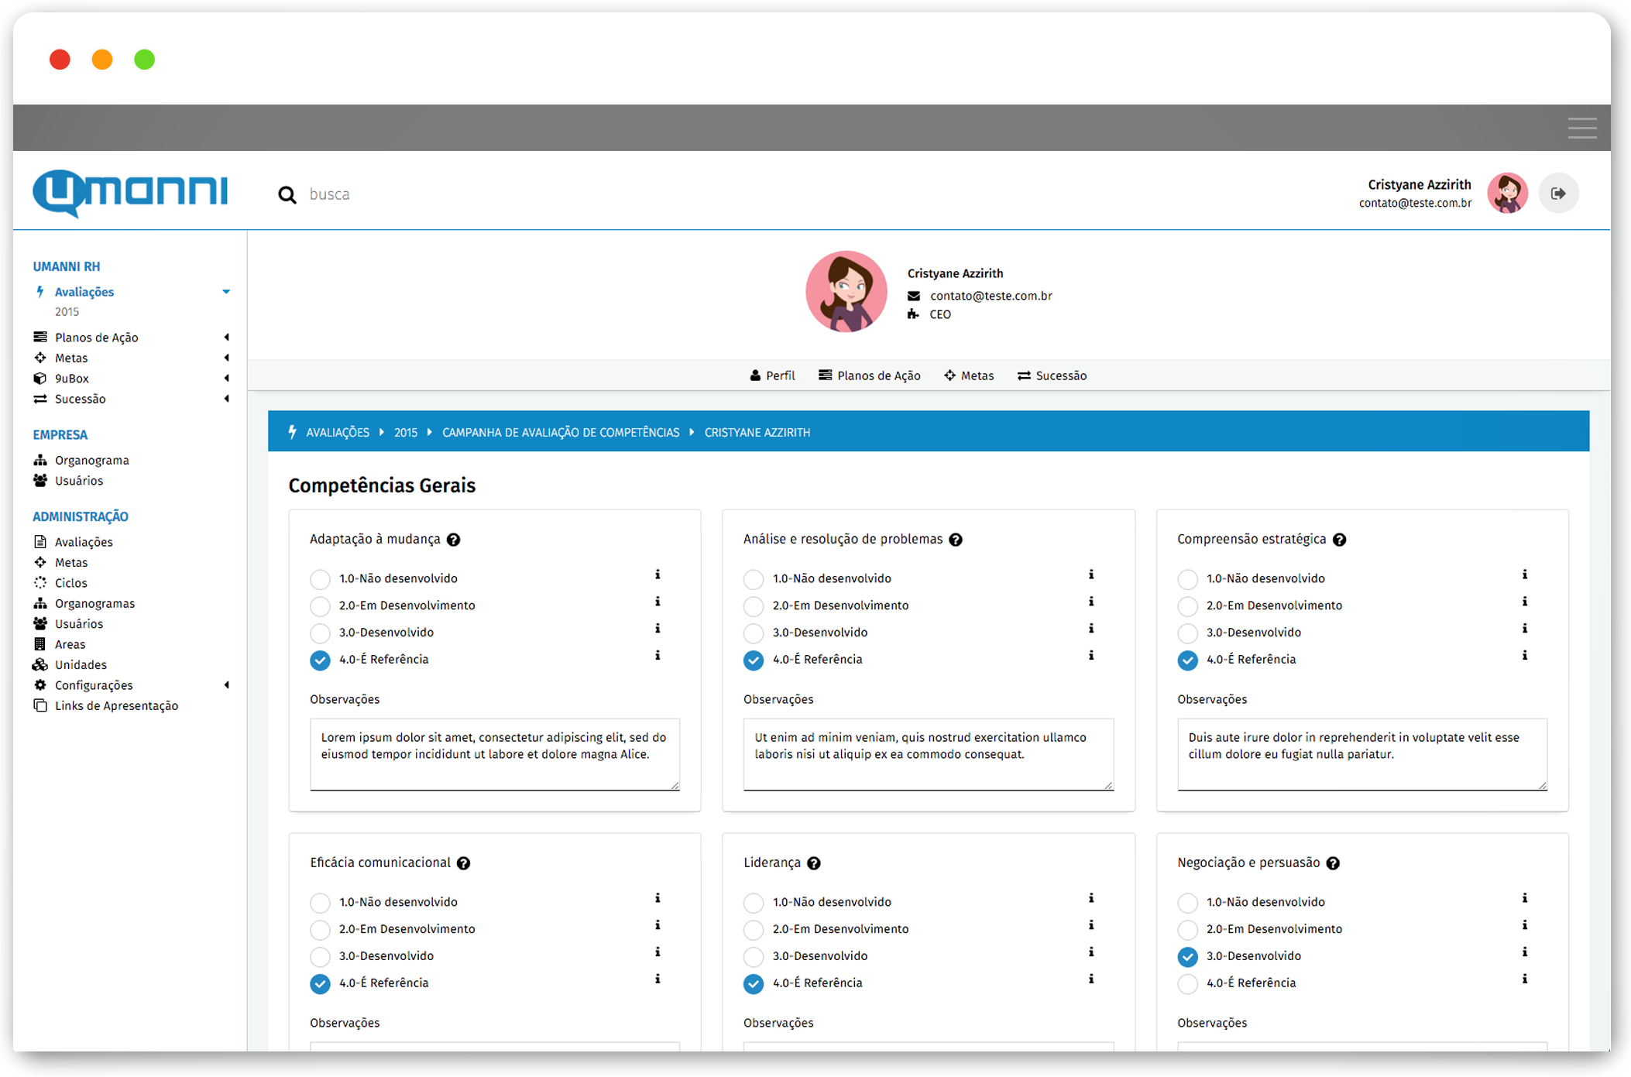The image size is (1631, 1077).
Task: Click help icon beside Compreensão estratégica
Action: [x=1340, y=540]
